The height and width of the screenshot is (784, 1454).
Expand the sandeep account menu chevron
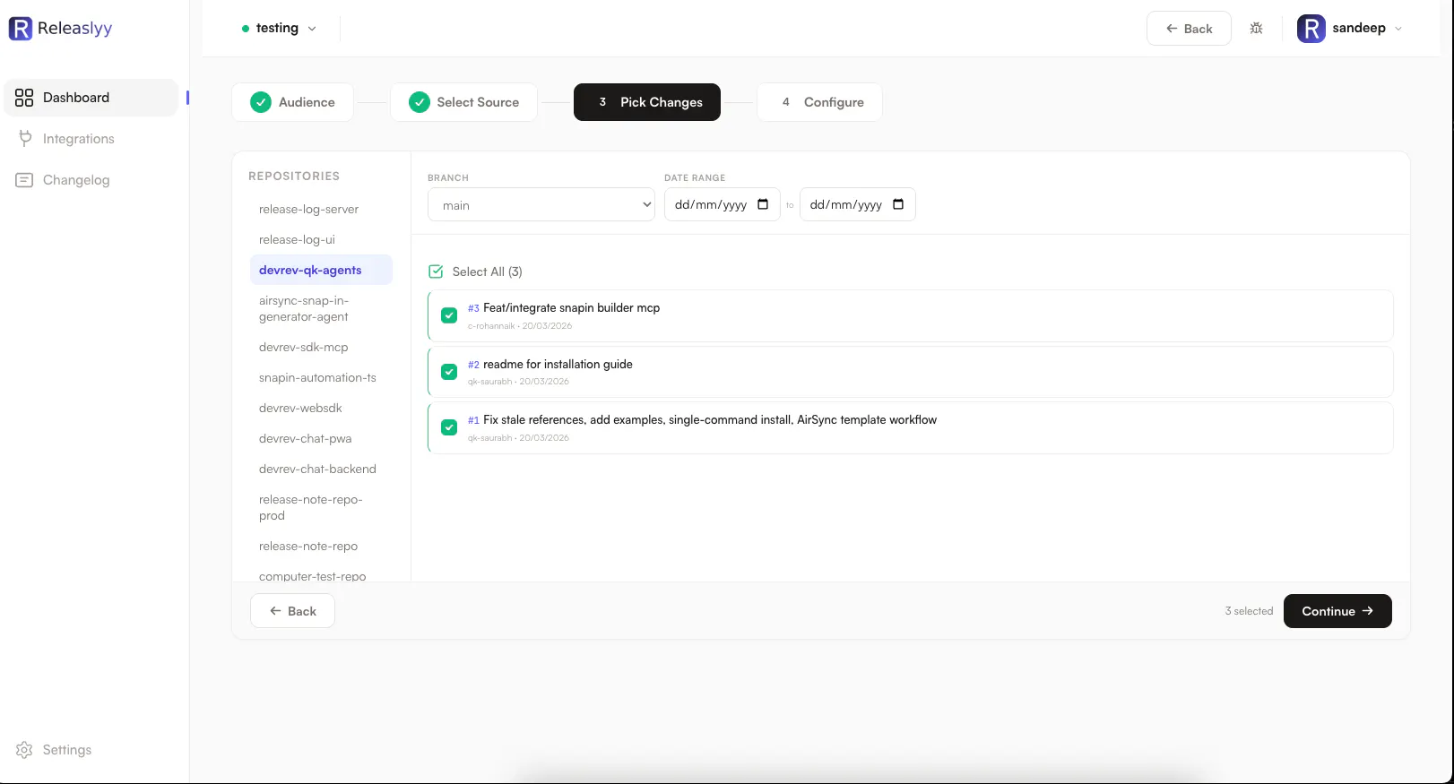(x=1398, y=29)
